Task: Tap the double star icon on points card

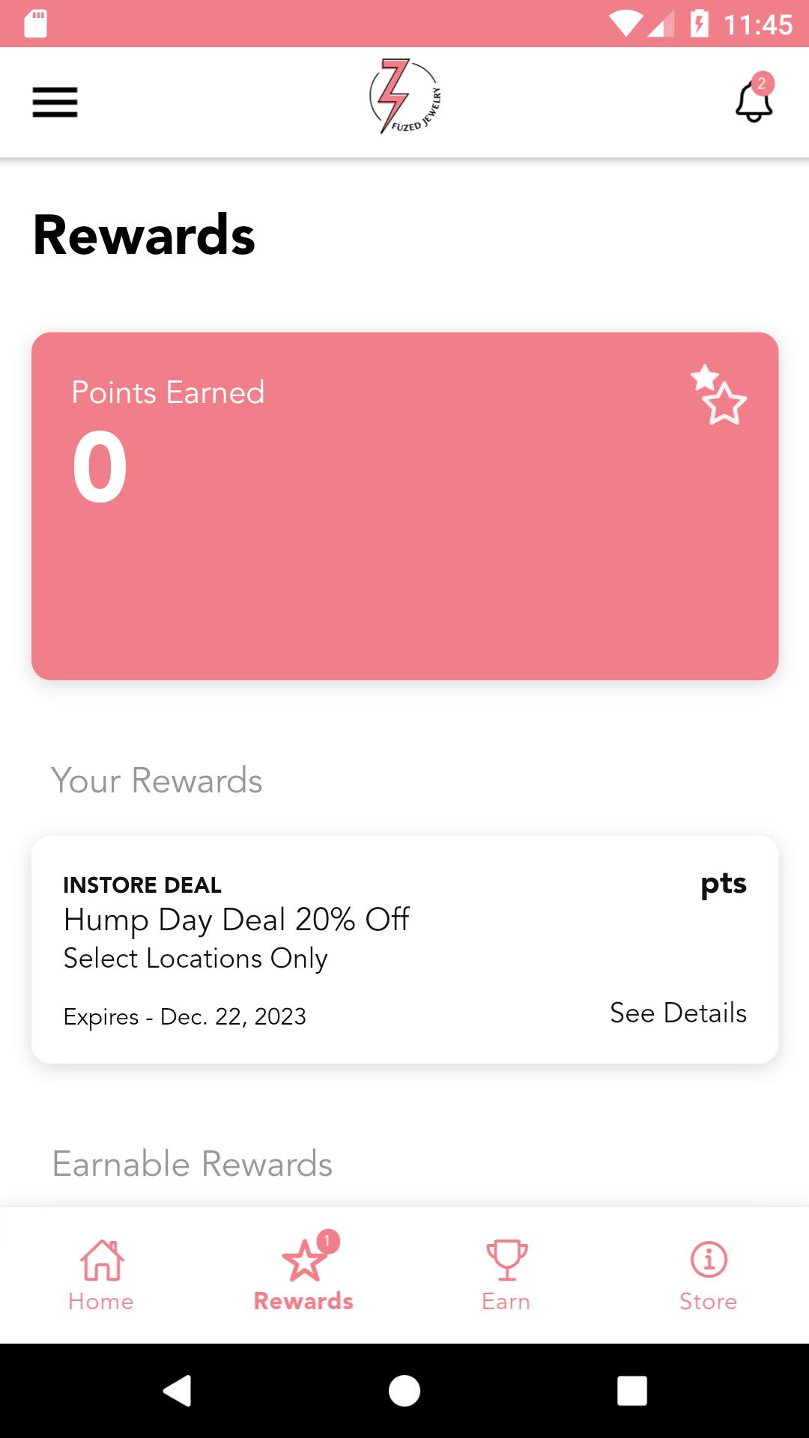Action: click(718, 395)
